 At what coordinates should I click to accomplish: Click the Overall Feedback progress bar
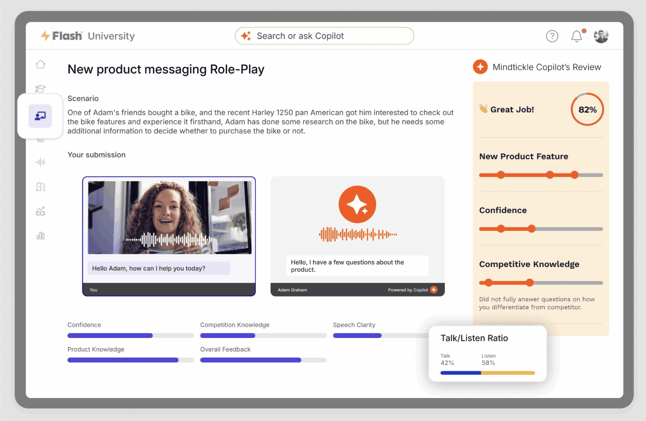[263, 360]
